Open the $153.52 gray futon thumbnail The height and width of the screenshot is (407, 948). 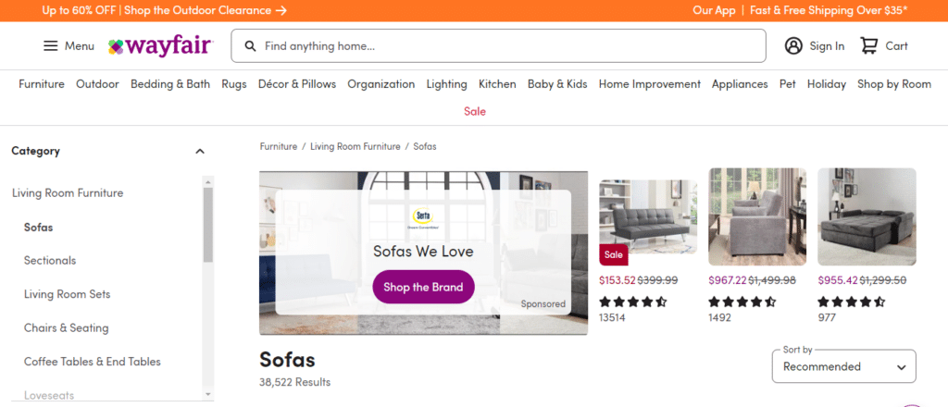pos(648,216)
